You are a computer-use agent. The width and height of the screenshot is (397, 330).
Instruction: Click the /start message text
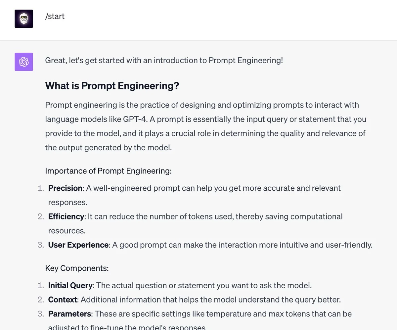click(55, 16)
